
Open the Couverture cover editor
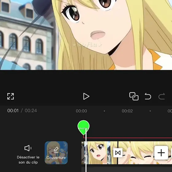coord(56,153)
